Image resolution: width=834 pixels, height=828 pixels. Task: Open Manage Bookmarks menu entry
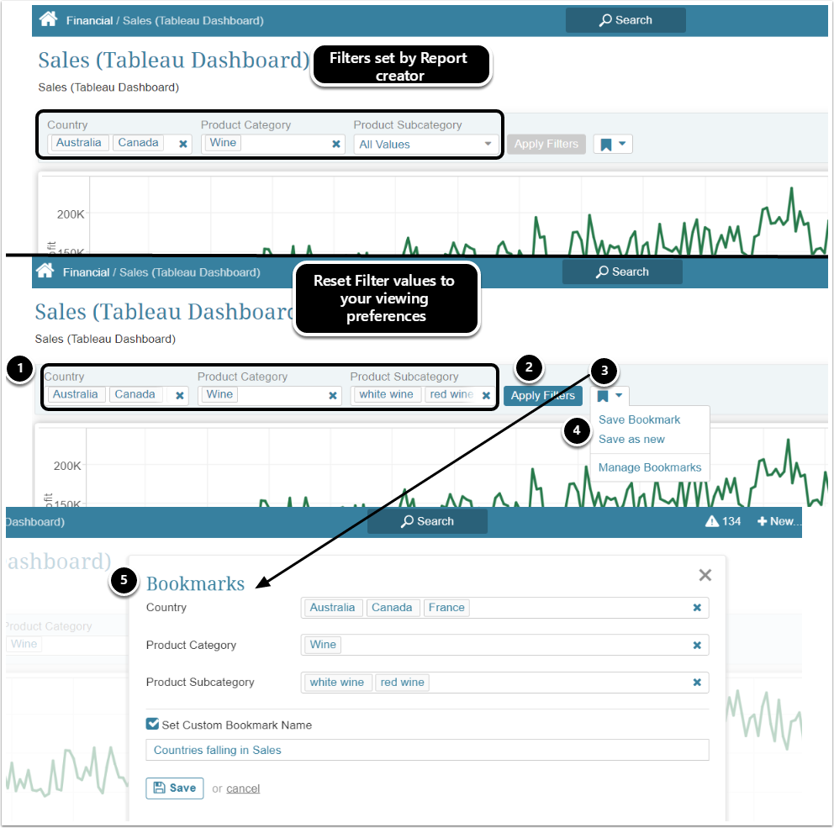[x=649, y=467]
